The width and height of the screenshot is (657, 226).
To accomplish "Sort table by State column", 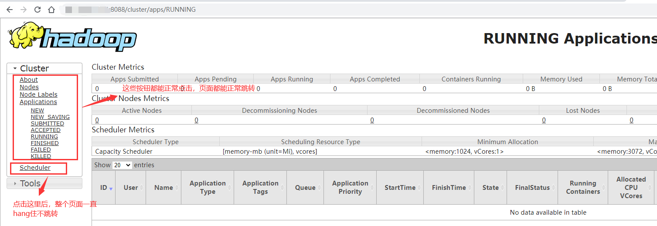I will point(490,188).
